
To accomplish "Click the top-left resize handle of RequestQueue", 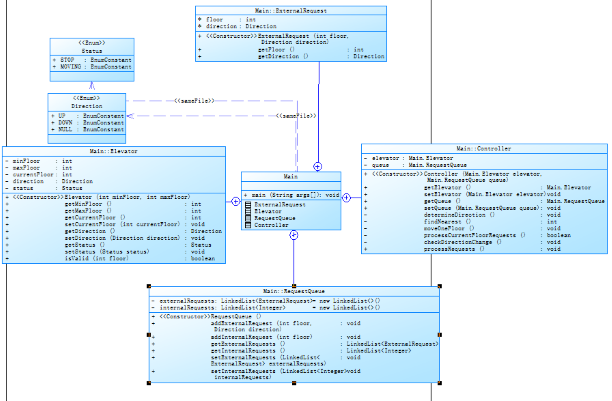I will pos(149,286).
